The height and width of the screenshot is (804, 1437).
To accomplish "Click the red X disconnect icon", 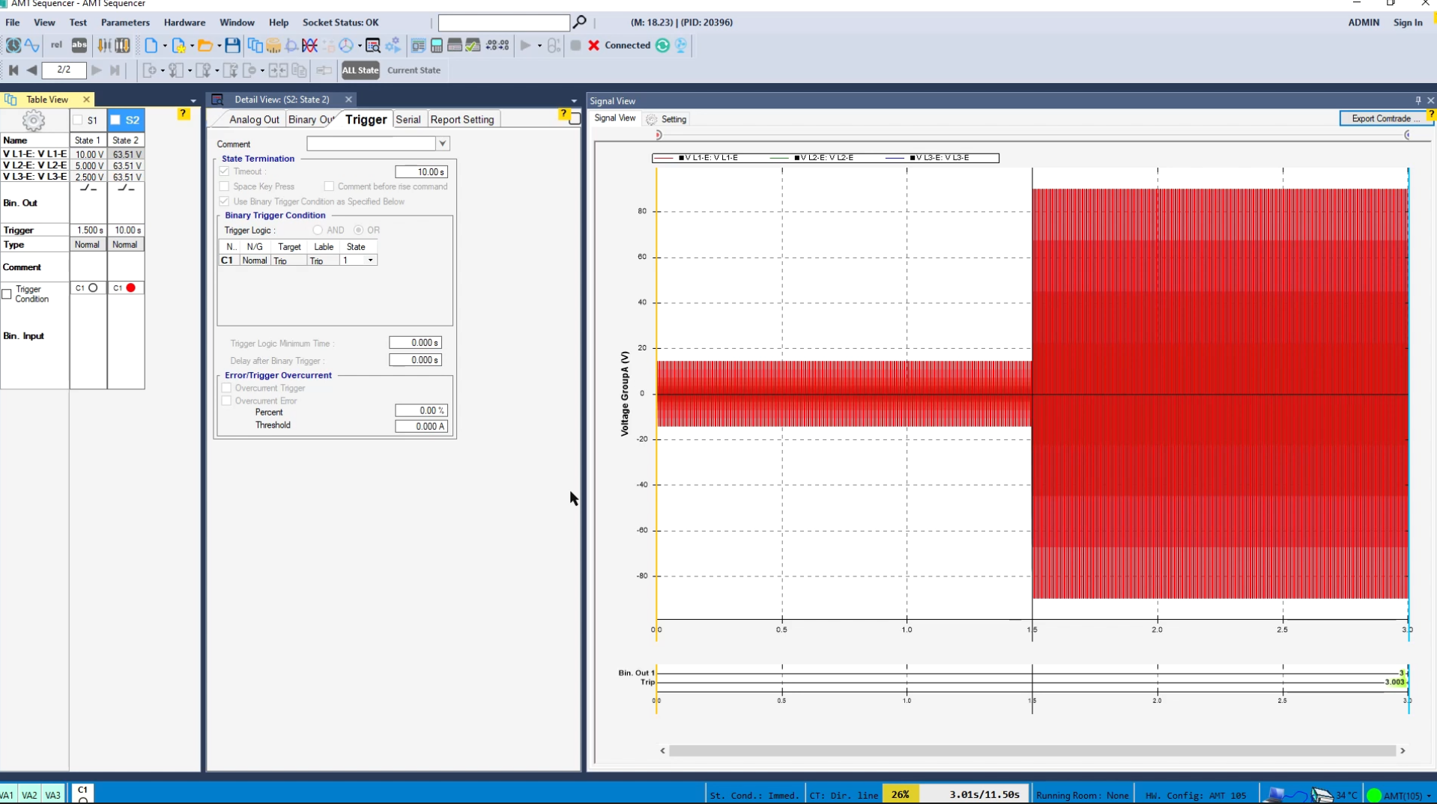I will point(593,46).
